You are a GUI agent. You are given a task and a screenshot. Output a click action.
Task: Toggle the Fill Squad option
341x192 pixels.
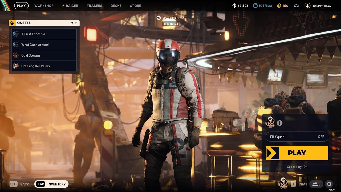tap(297, 137)
